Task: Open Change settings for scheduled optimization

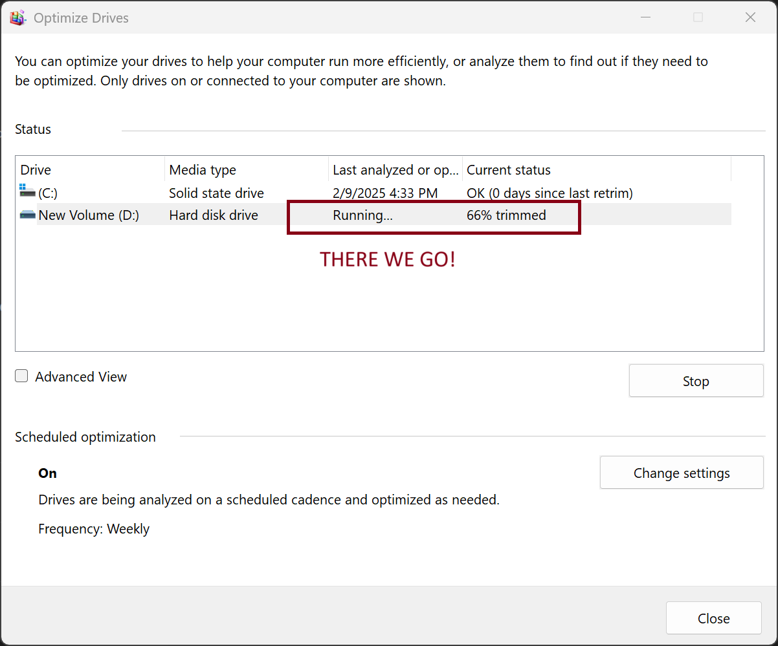Action: click(x=682, y=473)
